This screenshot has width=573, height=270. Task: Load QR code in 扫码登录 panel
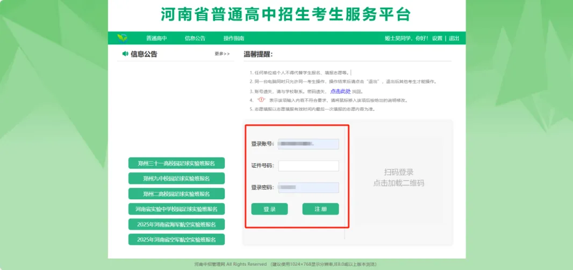399,178
